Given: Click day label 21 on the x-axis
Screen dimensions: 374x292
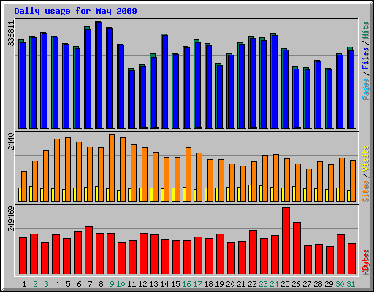Looking at the screenshot, I should click(x=241, y=284).
